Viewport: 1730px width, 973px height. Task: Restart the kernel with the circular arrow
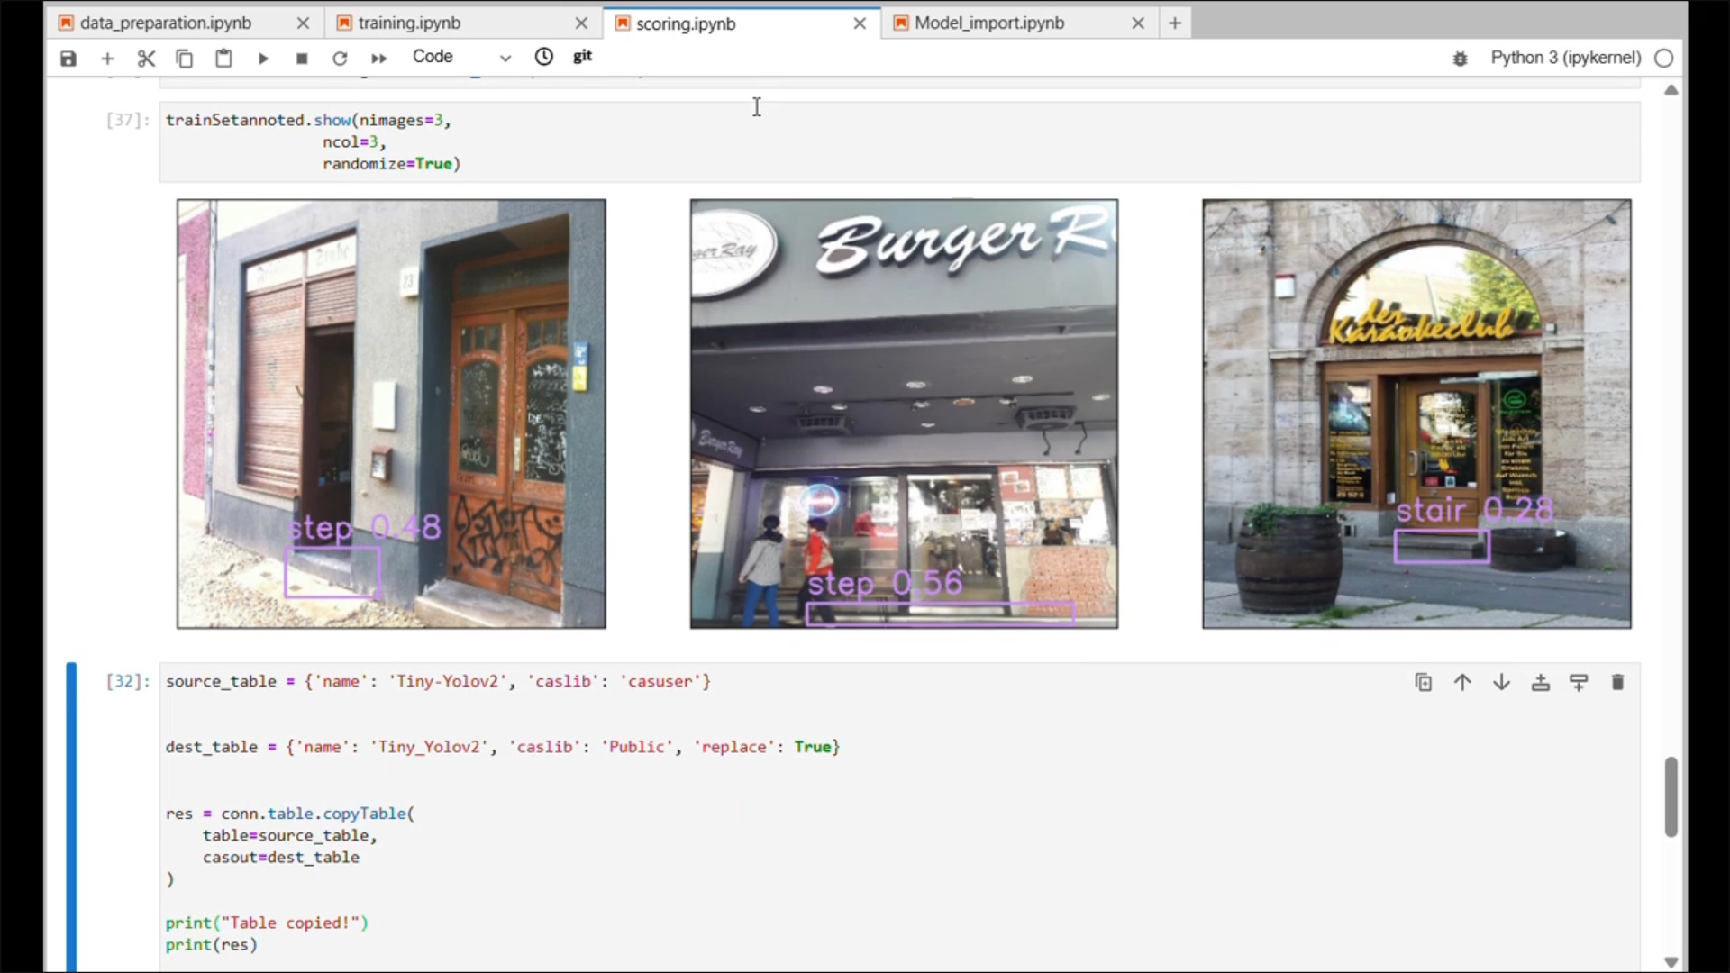click(340, 59)
